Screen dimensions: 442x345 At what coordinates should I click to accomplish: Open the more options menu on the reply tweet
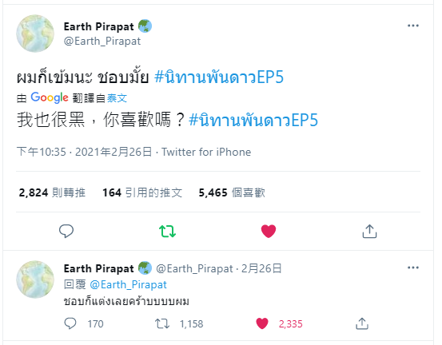tap(413, 268)
